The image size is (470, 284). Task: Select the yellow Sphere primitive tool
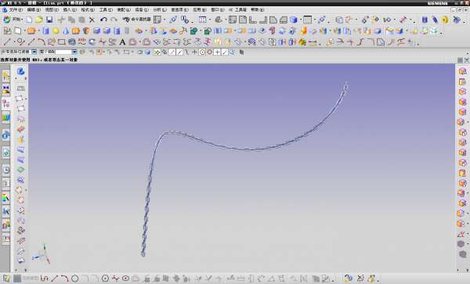[x=56, y=31]
